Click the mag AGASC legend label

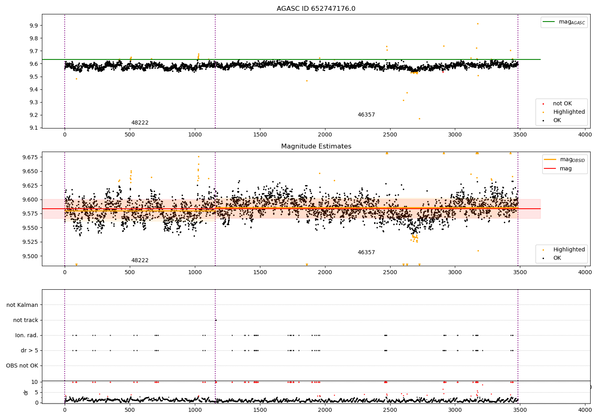pos(572,22)
